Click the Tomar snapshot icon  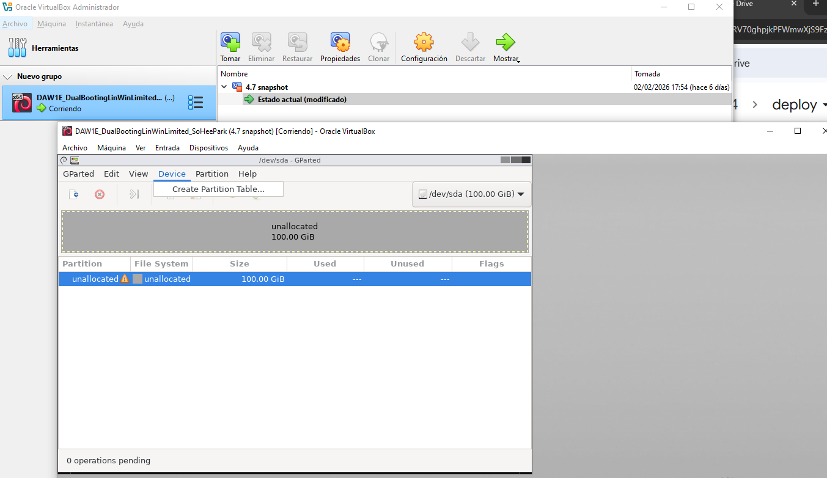(230, 42)
